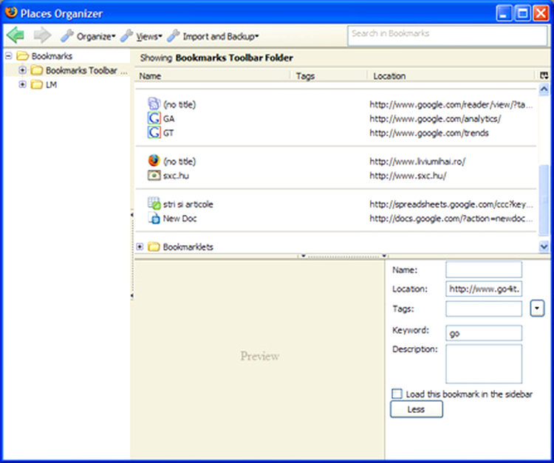Click the liviumihai.ro location text
Image resolution: width=554 pixels, height=463 pixels.
(x=417, y=162)
